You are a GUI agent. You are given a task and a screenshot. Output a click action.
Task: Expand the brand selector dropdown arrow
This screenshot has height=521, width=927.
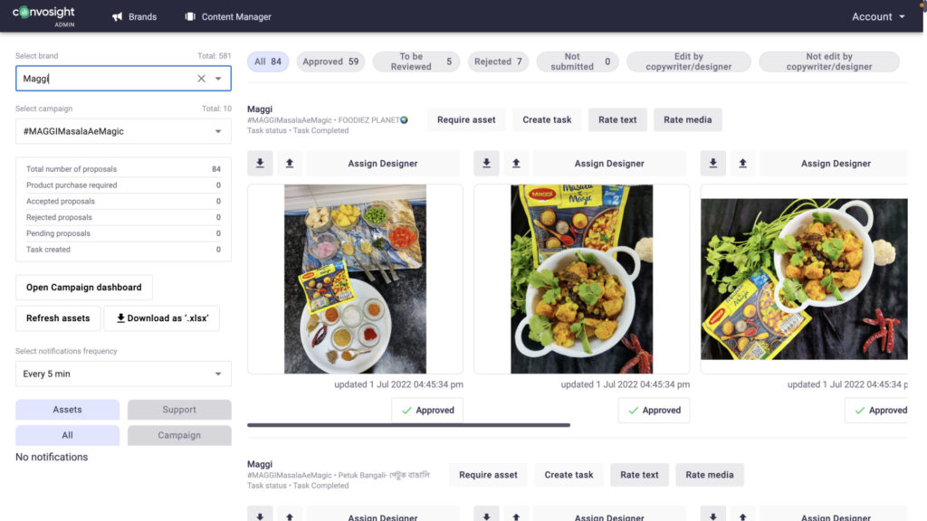point(218,79)
